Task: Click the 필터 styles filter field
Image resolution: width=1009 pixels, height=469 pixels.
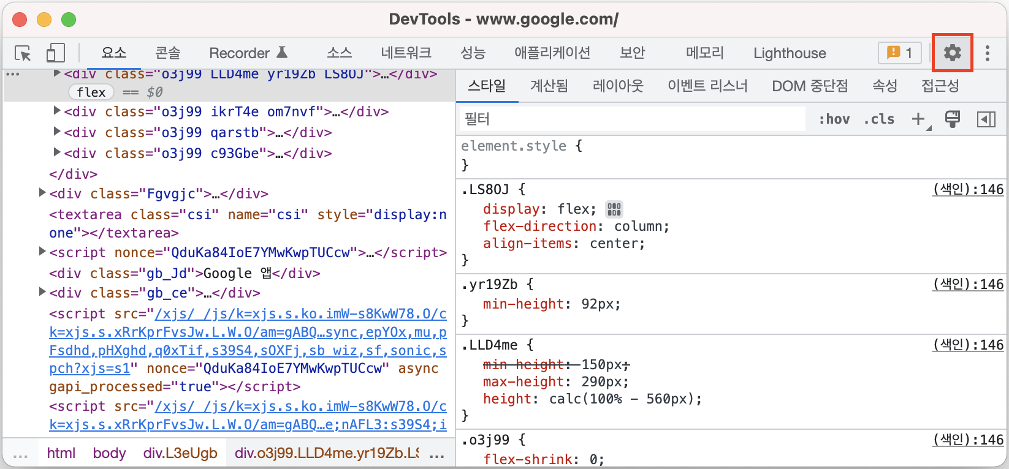Action: click(632, 119)
